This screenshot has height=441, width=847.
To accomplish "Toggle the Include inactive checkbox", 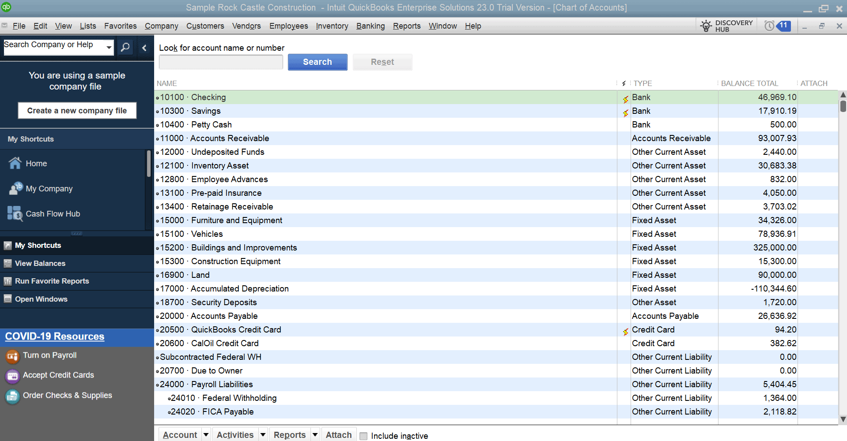I will [363, 436].
